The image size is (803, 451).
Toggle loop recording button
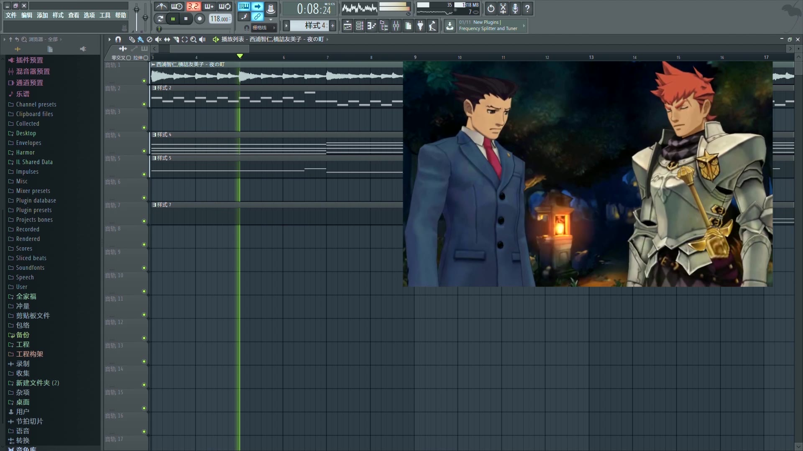(225, 7)
